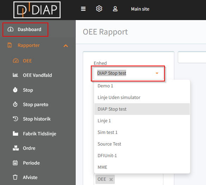Screen dimensions: 206x185
Task: Open the user profile icon
Action: (x=115, y=9)
